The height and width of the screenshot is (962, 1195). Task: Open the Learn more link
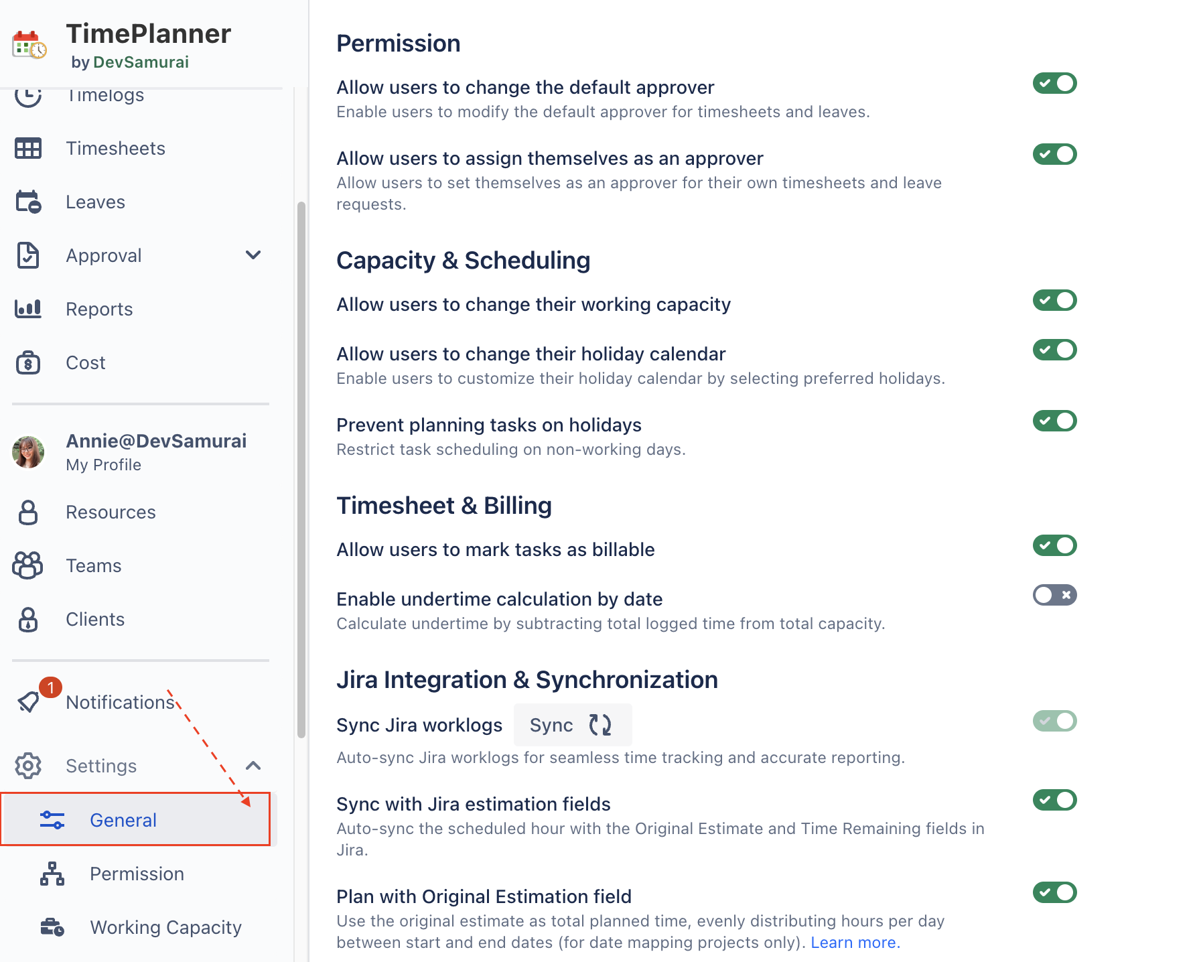[855, 943]
